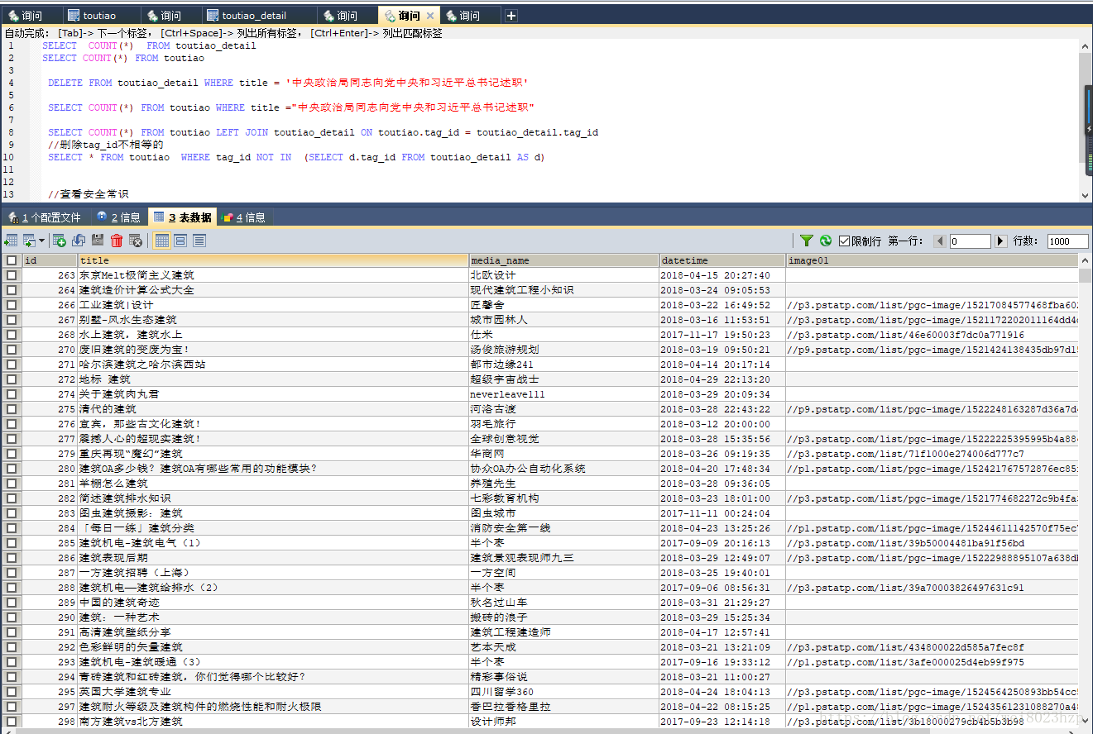Save changes with the floppy disk icon

coord(98,241)
